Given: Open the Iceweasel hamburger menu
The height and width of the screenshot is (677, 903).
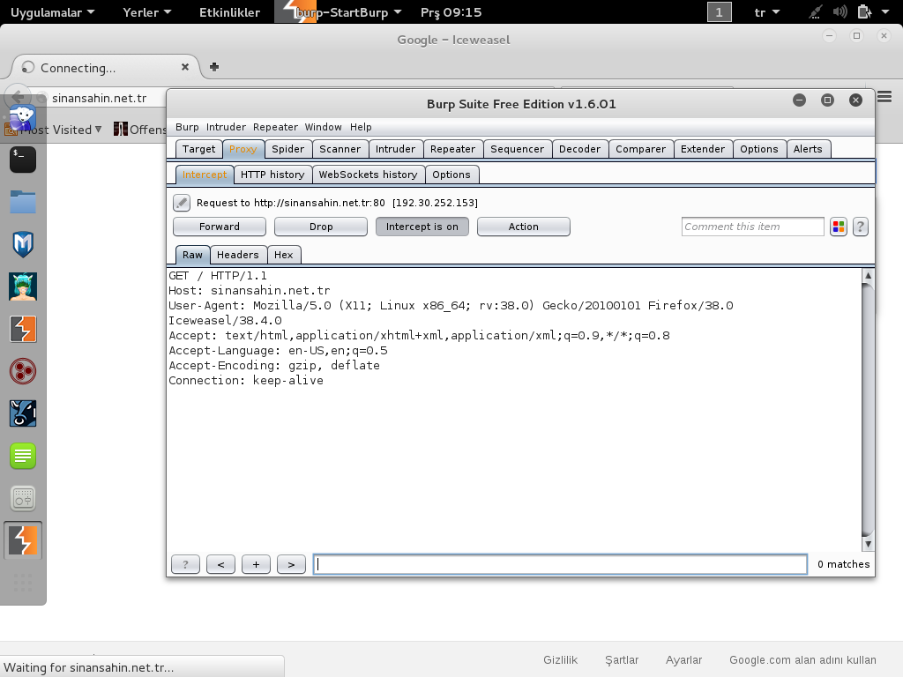Looking at the screenshot, I should (884, 97).
